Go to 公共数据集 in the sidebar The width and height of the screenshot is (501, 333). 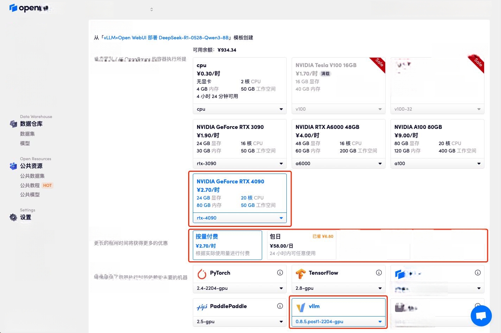[x=32, y=176]
